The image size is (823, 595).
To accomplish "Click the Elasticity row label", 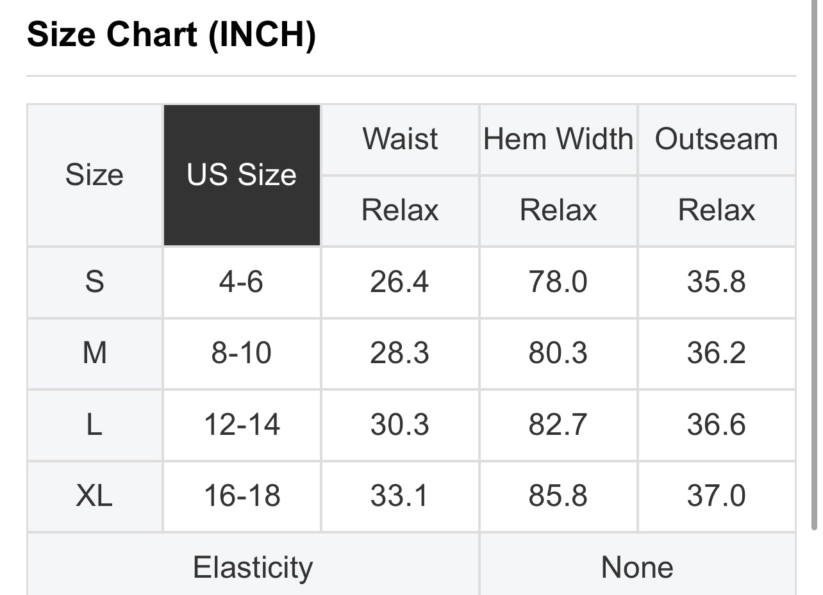I will click(x=253, y=567).
